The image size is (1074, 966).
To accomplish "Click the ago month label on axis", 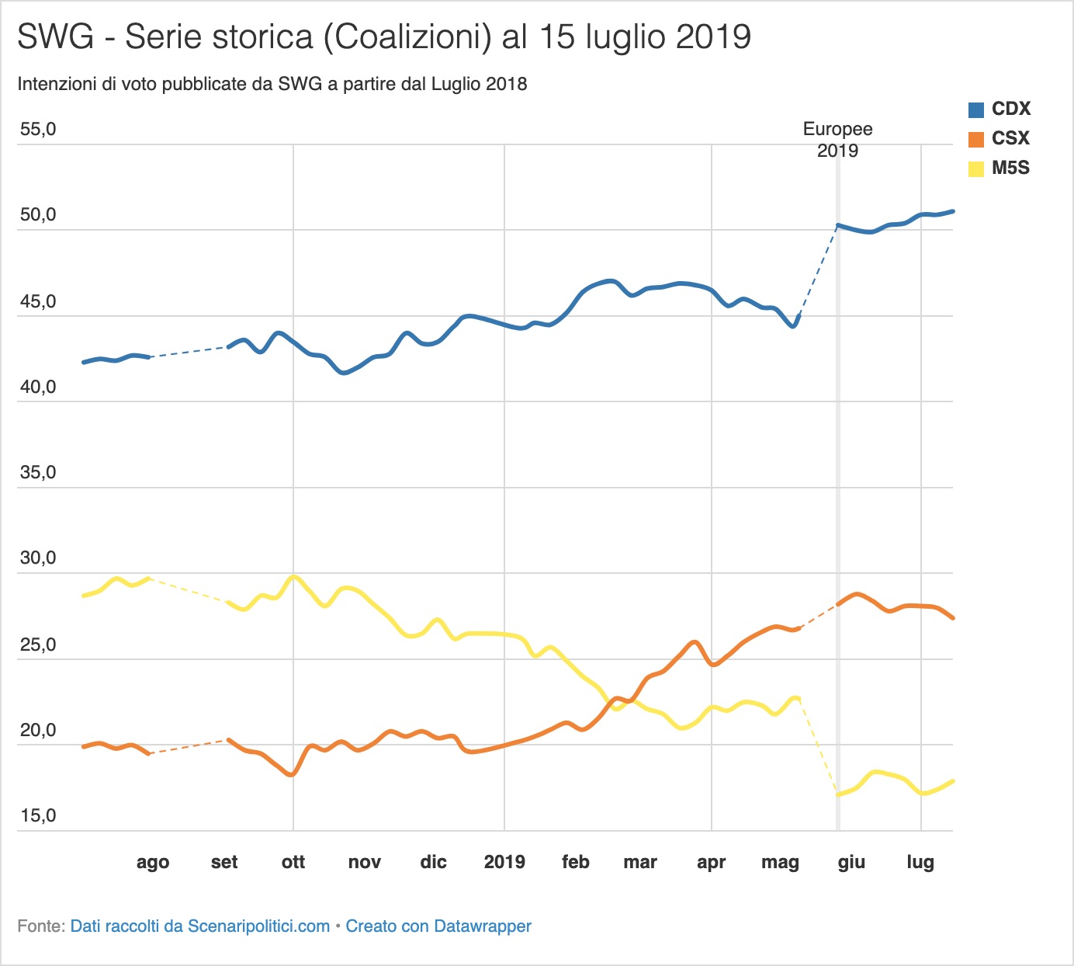I will click(x=153, y=863).
